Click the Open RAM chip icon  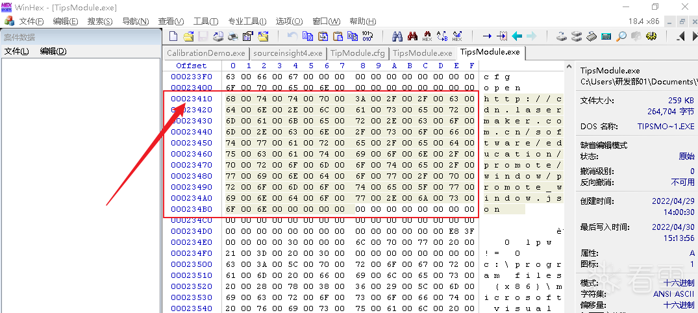[592, 36]
